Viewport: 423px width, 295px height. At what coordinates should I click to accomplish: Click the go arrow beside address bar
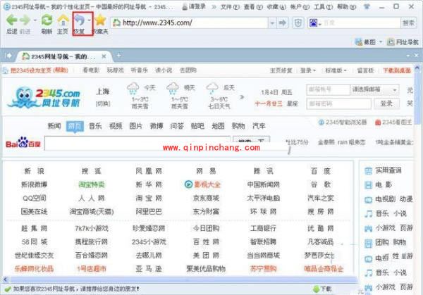[283, 23]
